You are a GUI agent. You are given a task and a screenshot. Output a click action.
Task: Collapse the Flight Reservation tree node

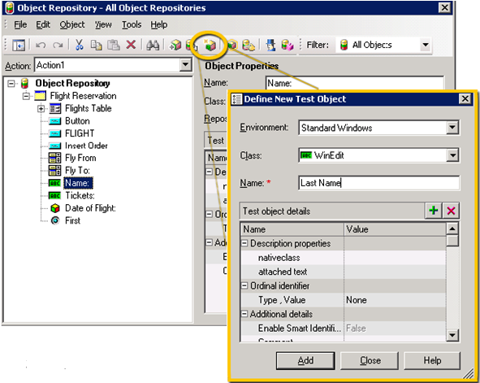coord(26,96)
